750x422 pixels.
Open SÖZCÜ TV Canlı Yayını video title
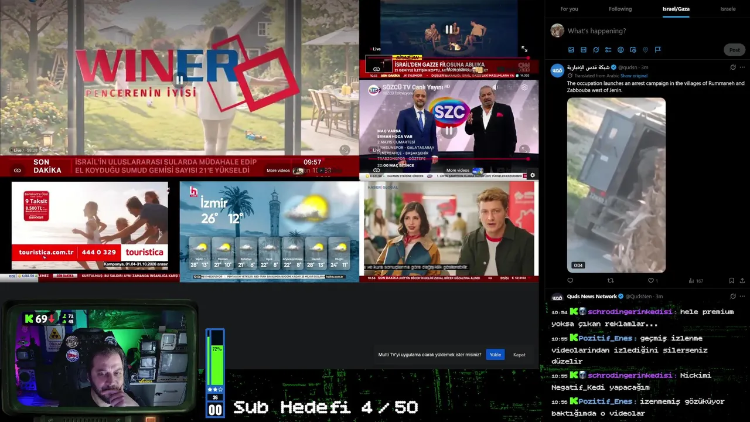[x=413, y=87]
